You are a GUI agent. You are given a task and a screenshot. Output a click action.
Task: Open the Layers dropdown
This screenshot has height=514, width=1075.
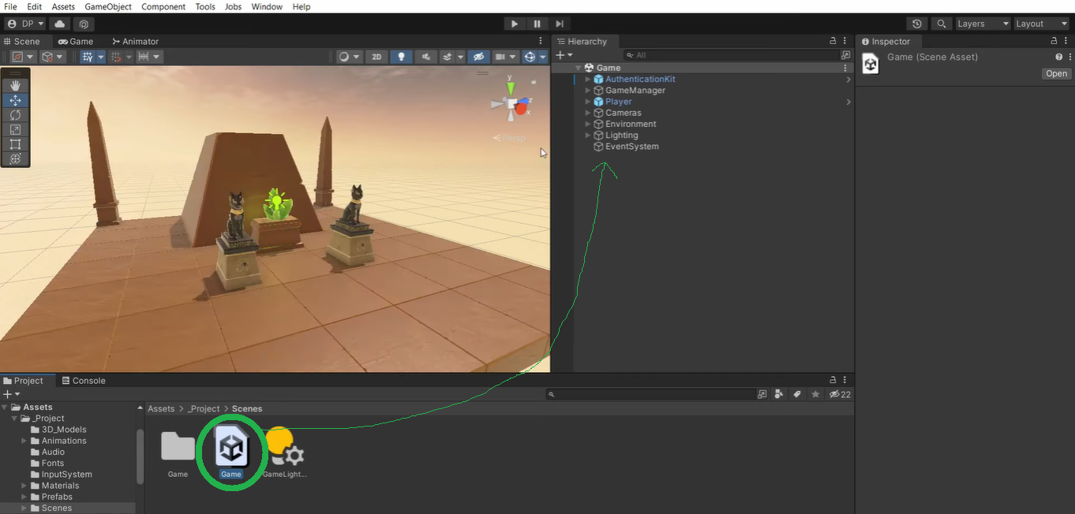pyautogui.click(x=982, y=24)
